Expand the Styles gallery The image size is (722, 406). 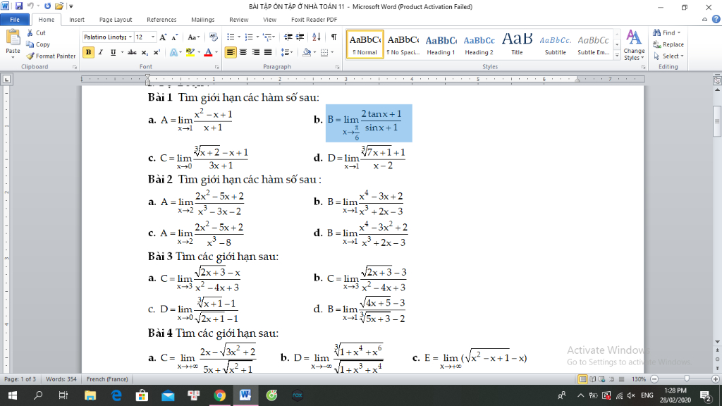point(617,55)
